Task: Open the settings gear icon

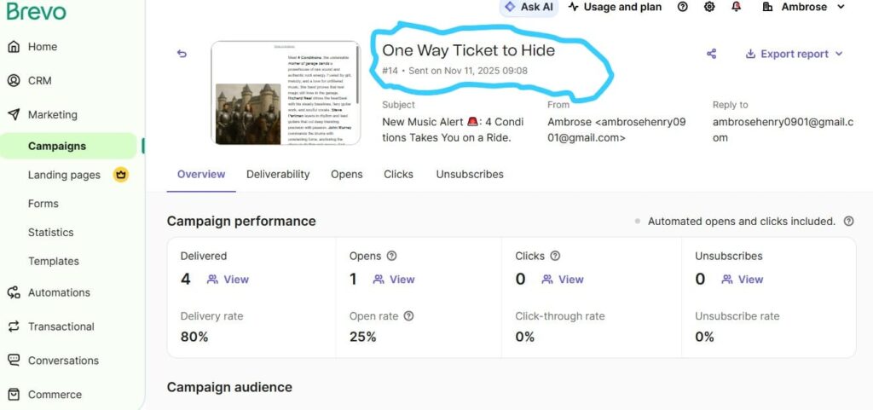Action: [x=709, y=7]
